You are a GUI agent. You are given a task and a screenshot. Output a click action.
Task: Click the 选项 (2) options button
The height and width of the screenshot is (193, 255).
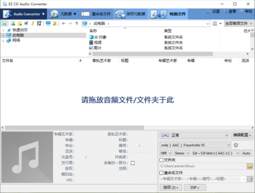(171, 187)
